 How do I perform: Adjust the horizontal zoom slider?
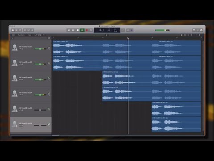click(x=198, y=35)
